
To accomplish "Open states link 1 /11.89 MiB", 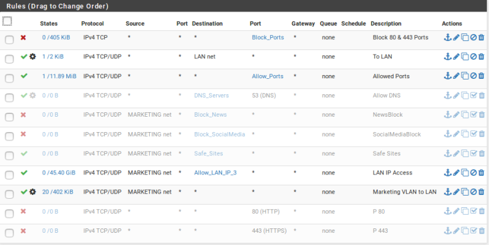I will click(59, 76).
